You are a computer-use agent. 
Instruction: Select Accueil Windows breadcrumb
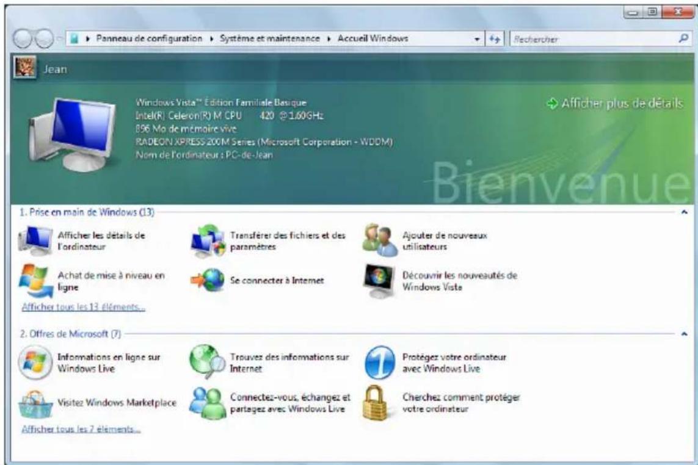click(x=373, y=38)
